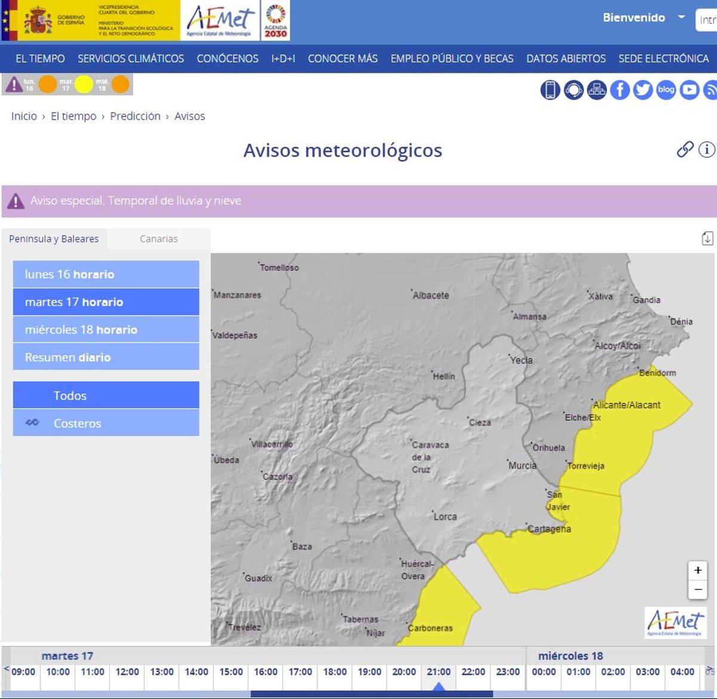
Task: Open SERVICIOS CLIMÁTICOS menu
Action: [x=131, y=59]
